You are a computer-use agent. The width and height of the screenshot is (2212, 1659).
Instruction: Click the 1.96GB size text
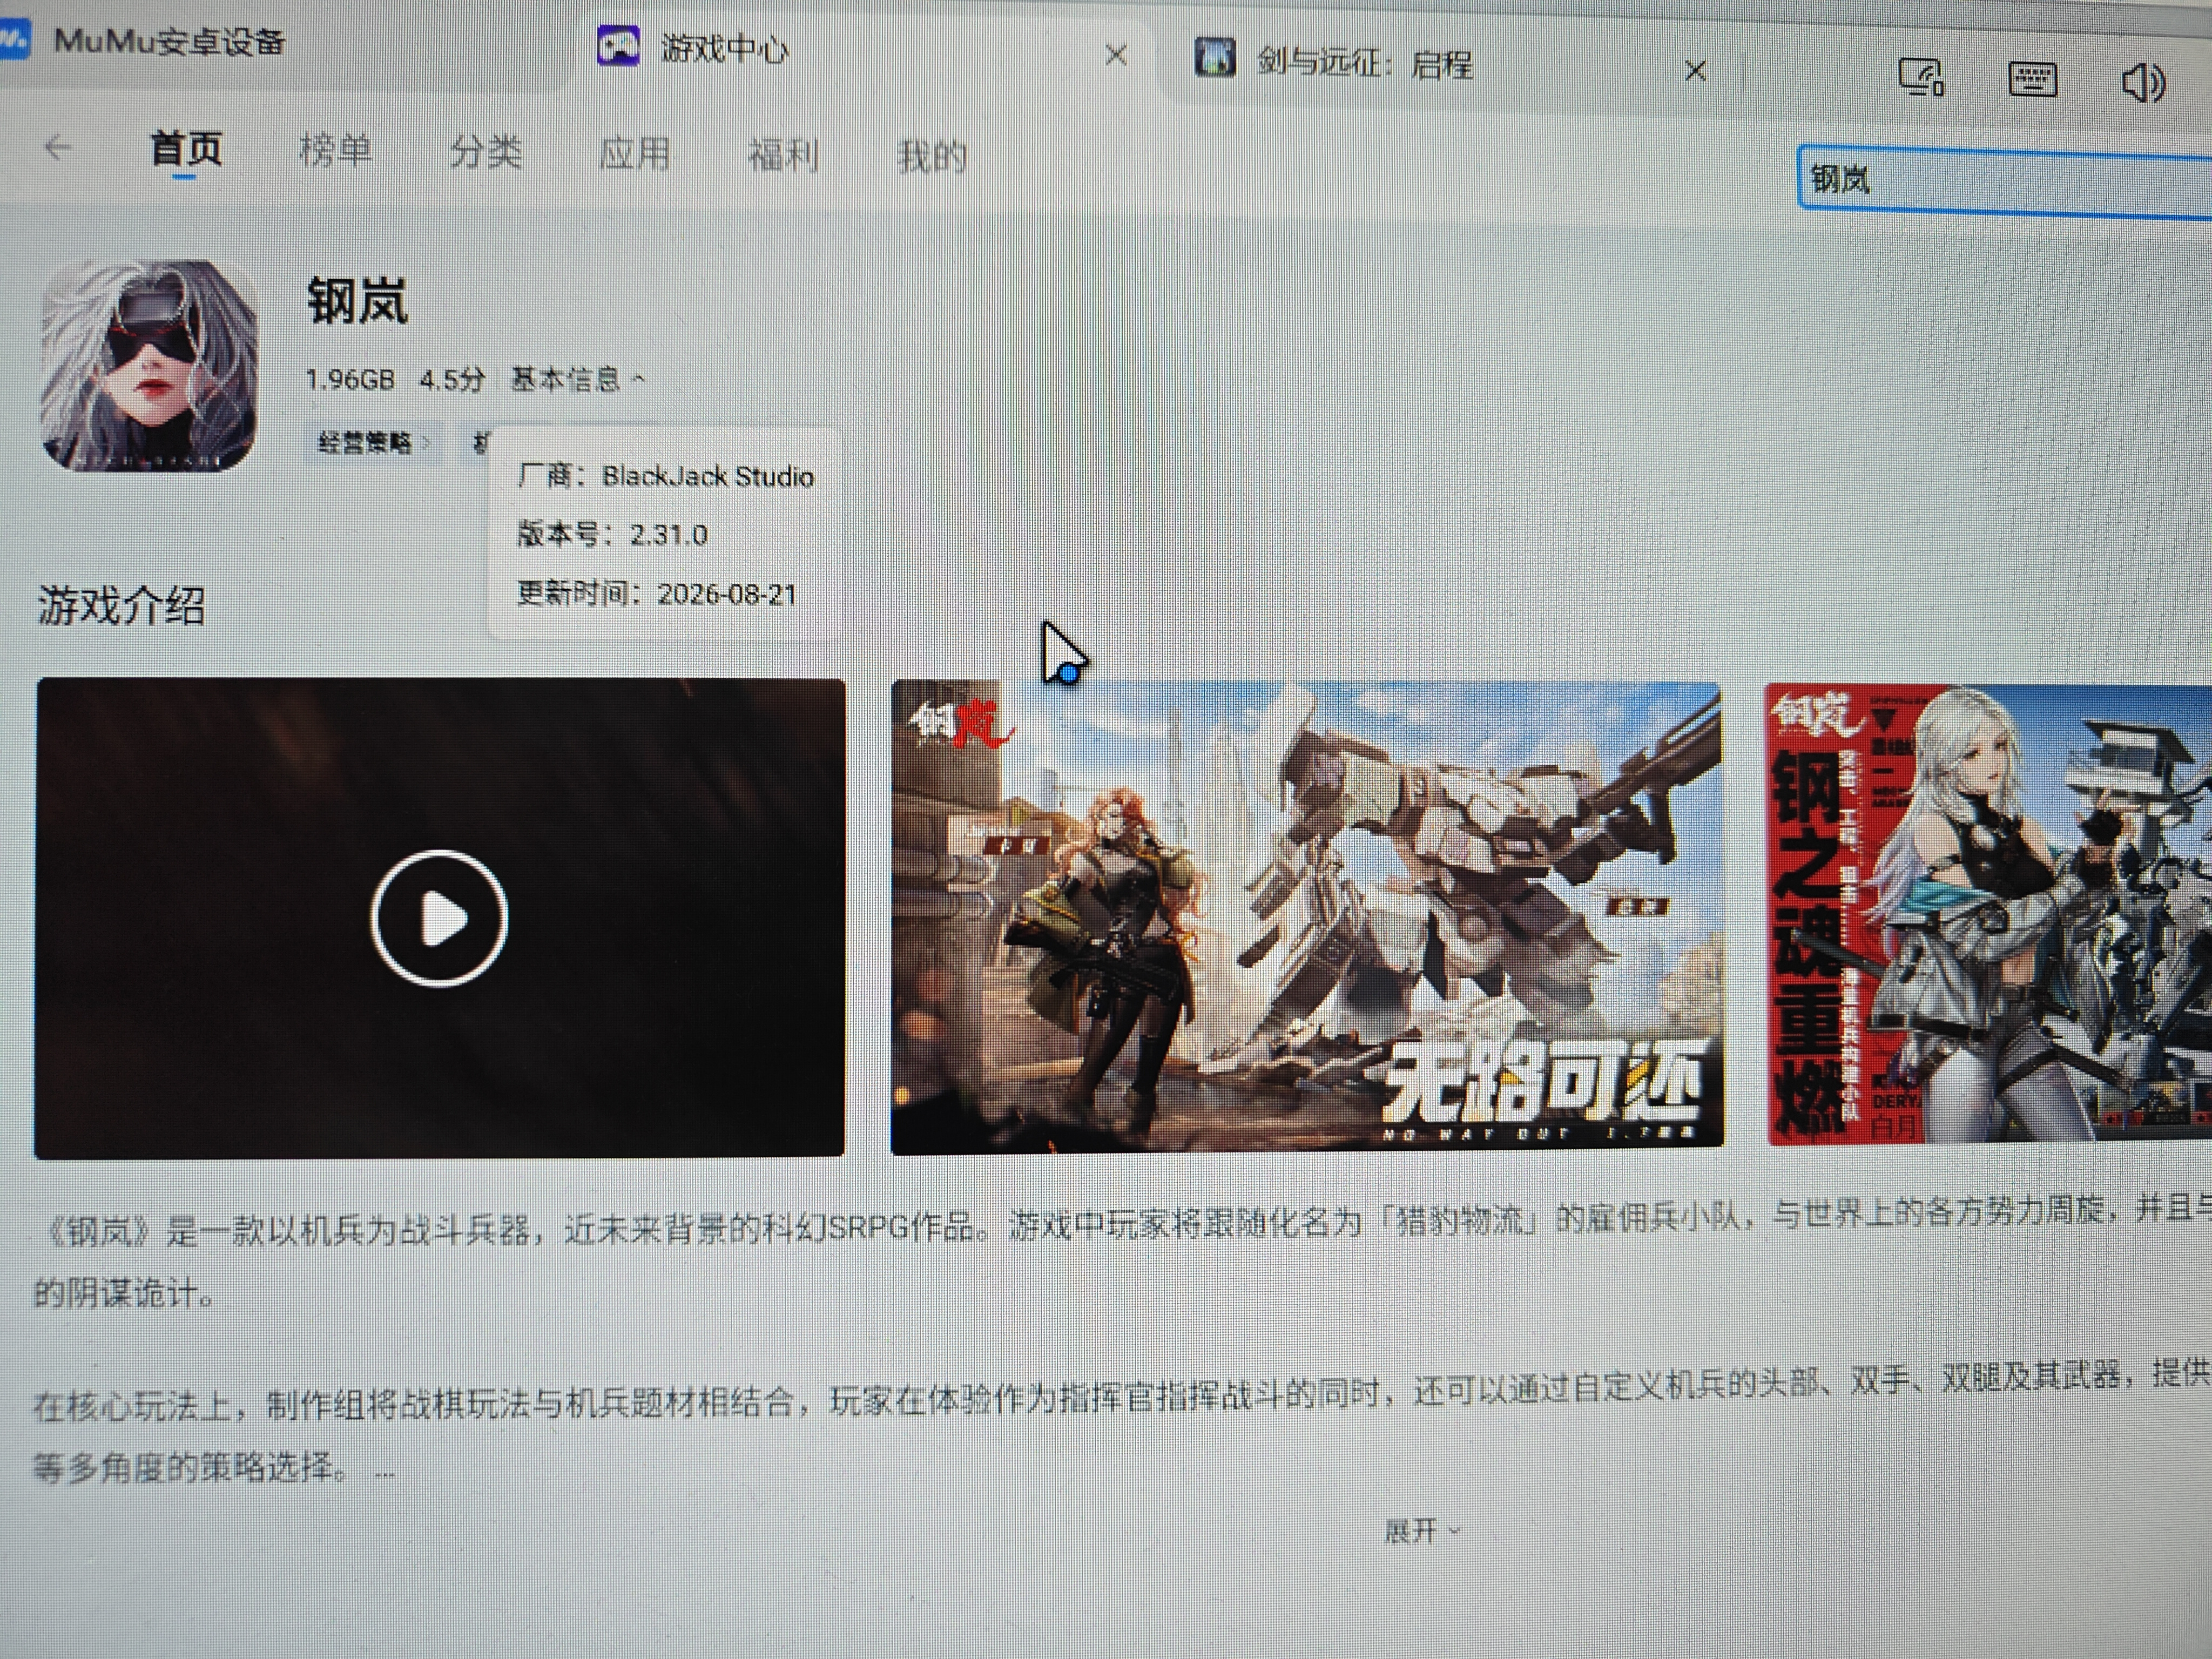pos(350,380)
